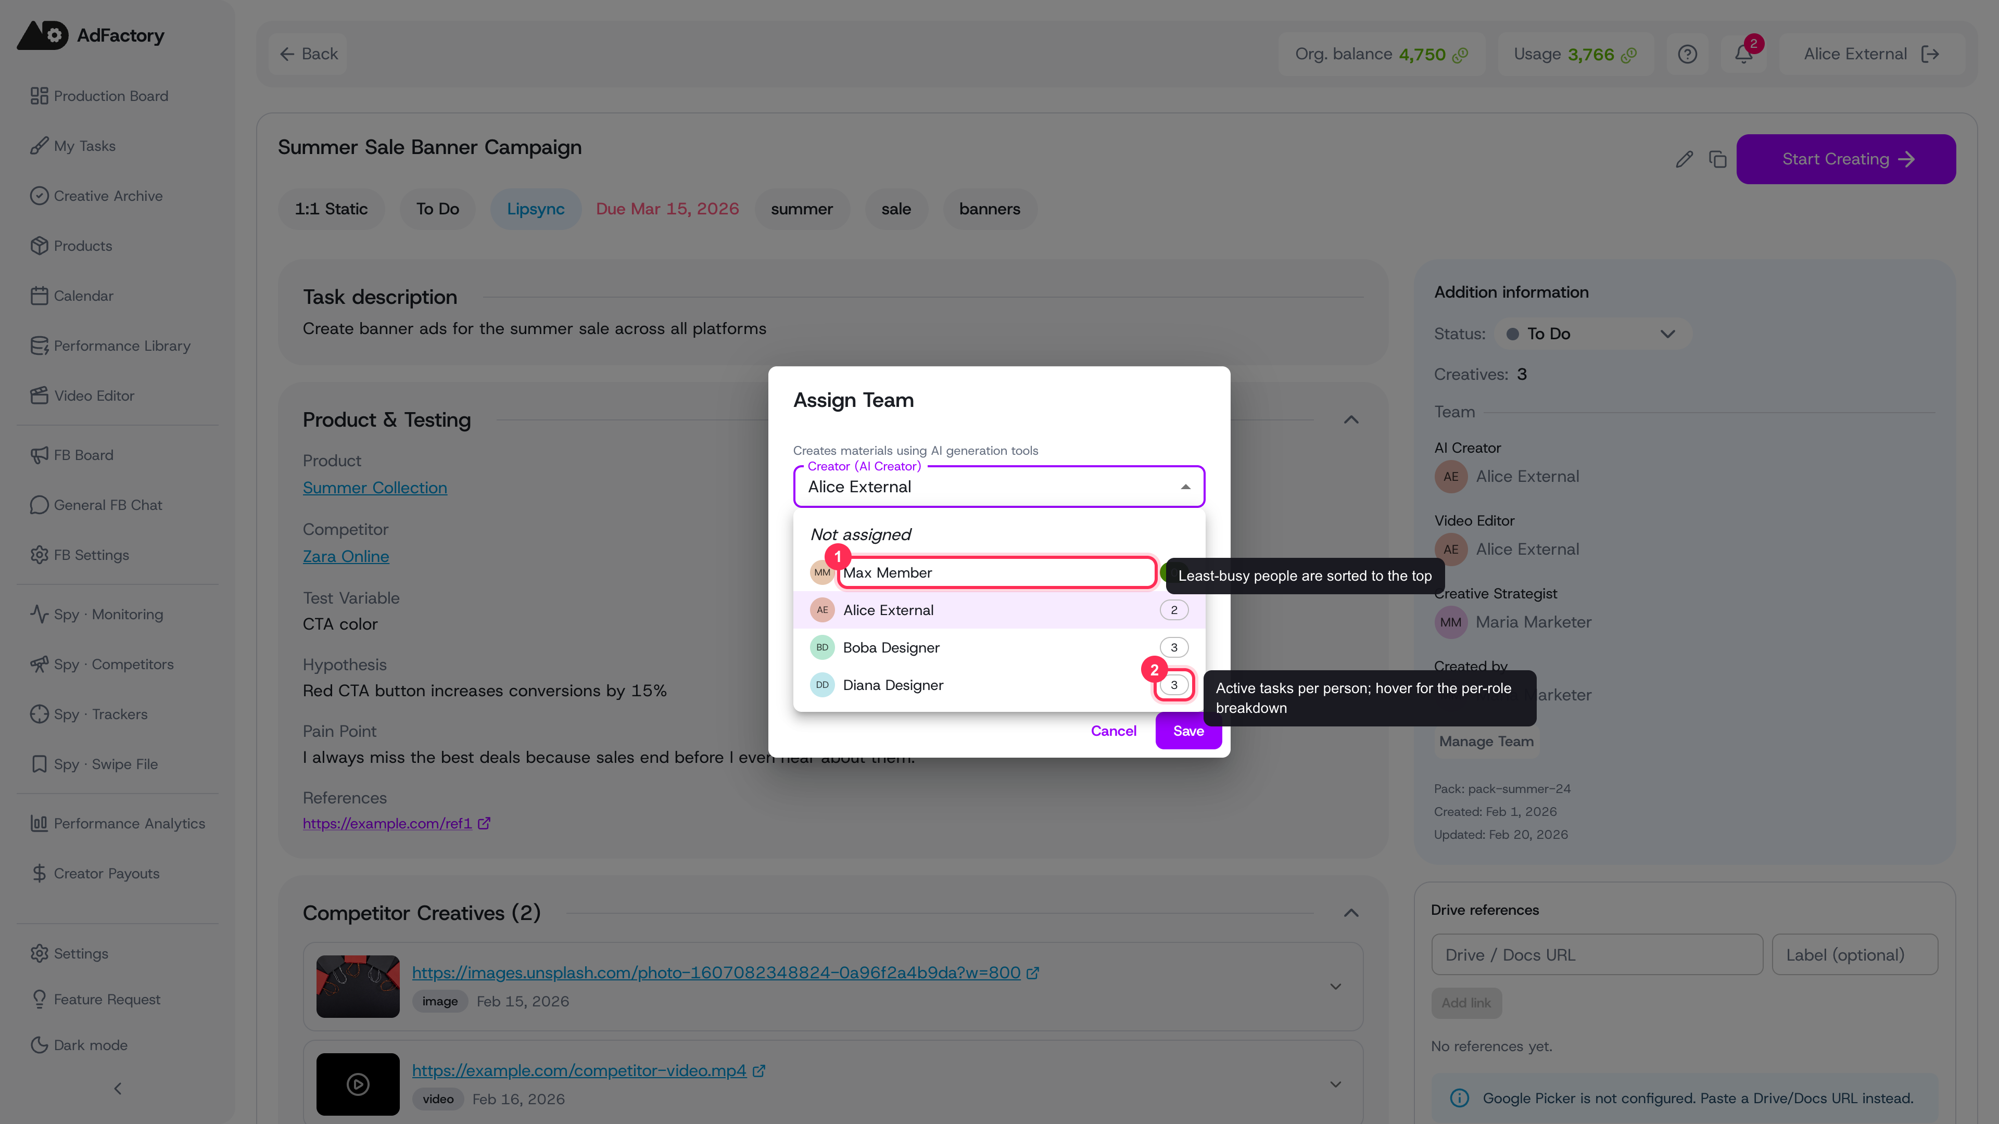The image size is (1999, 1124).
Task: Click the Manage Team button
Action: [1486, 742]
